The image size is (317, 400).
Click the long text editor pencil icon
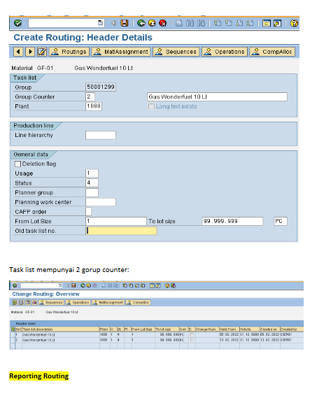(x=42, y=52)
